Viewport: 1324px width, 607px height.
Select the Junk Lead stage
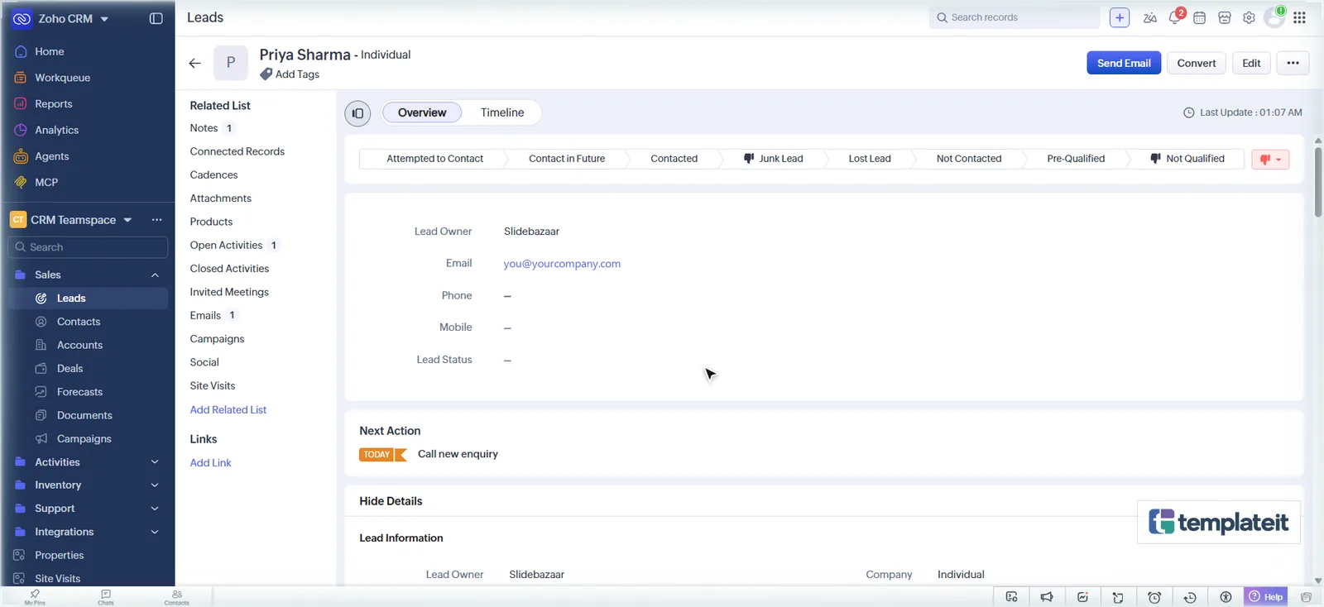pos(774,159)
